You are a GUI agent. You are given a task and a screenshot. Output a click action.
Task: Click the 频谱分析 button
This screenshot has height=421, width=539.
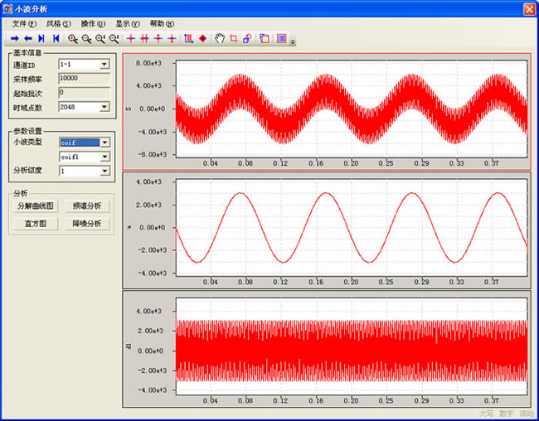(x=87, y=206)
